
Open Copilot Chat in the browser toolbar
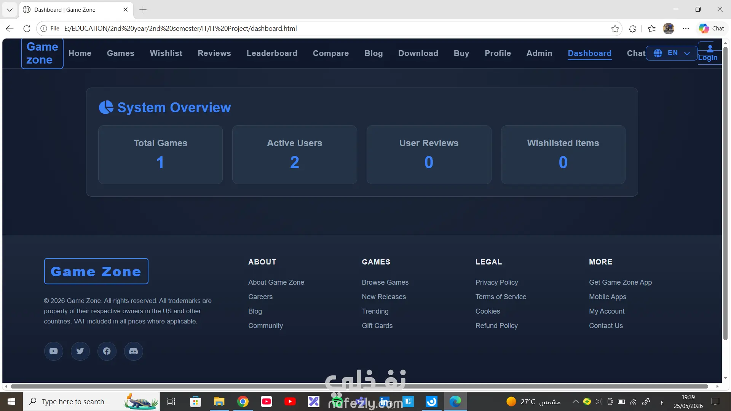[x=711, y=29]
